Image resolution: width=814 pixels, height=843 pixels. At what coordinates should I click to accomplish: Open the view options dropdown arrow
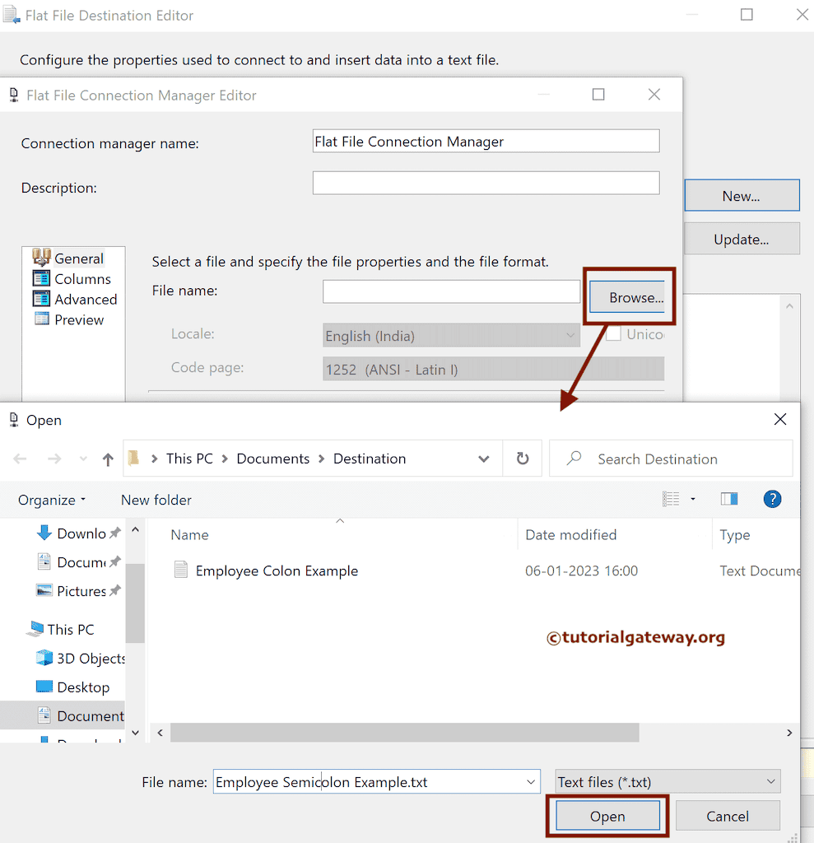point(692,499)
